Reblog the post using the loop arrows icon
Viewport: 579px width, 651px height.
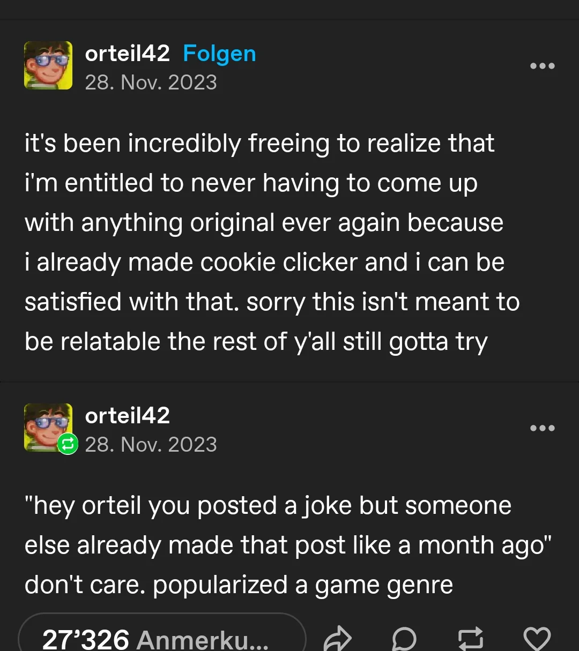coord(470,639)
